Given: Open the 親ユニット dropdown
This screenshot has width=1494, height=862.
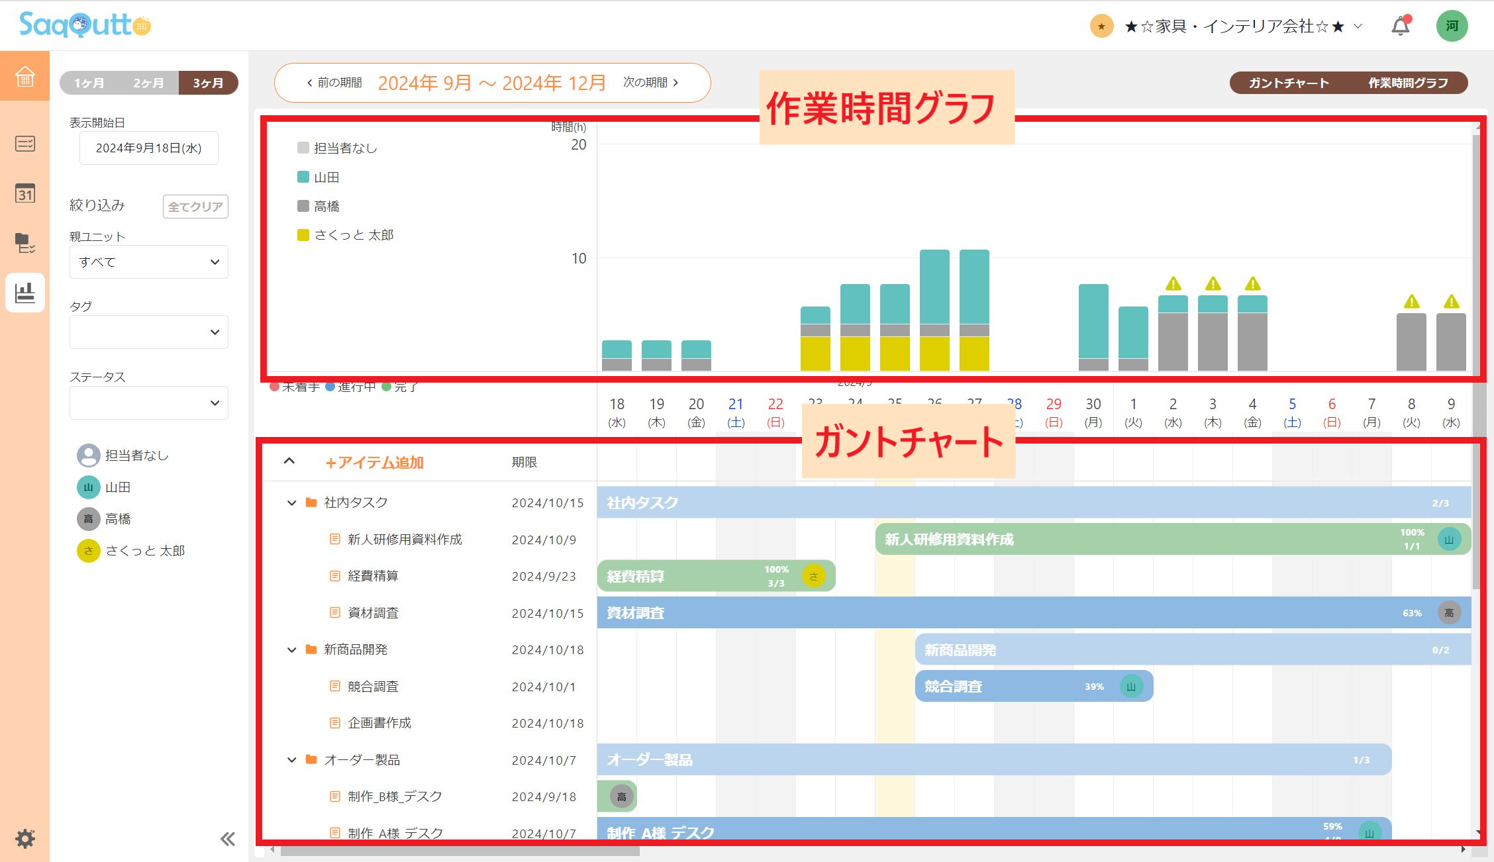Looking at the screenshot, I should (148, 262).
